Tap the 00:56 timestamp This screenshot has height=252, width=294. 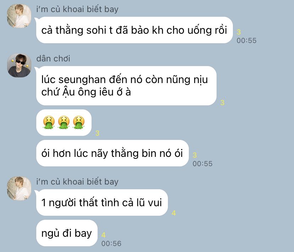point(111,243)
